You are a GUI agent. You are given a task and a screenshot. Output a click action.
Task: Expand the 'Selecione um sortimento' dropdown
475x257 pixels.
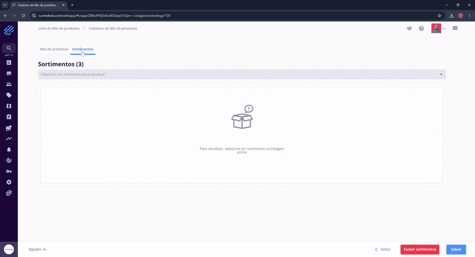(241, 74)
